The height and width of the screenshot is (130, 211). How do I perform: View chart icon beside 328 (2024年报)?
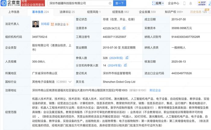[127, 58]
